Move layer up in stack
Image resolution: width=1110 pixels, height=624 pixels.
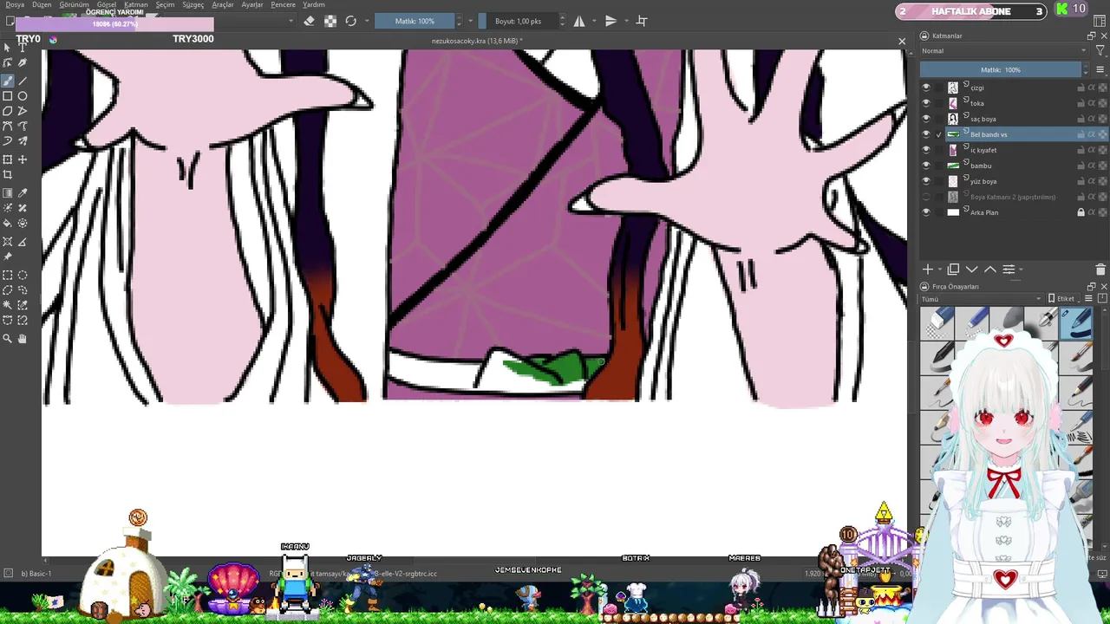click(x=990, y=270)
